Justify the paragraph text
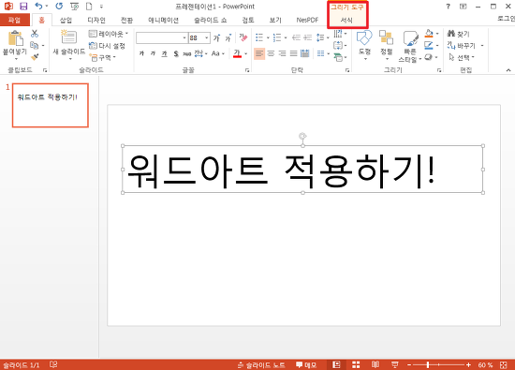This screenshot has height=370, width=515. (294, 53)
